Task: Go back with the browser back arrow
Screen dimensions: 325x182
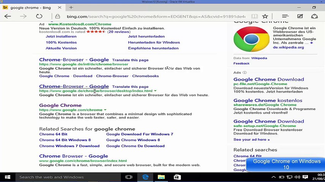Action: tap(8, 16)
